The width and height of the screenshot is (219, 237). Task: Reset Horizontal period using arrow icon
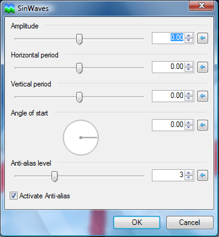click(x=203, y=67)
